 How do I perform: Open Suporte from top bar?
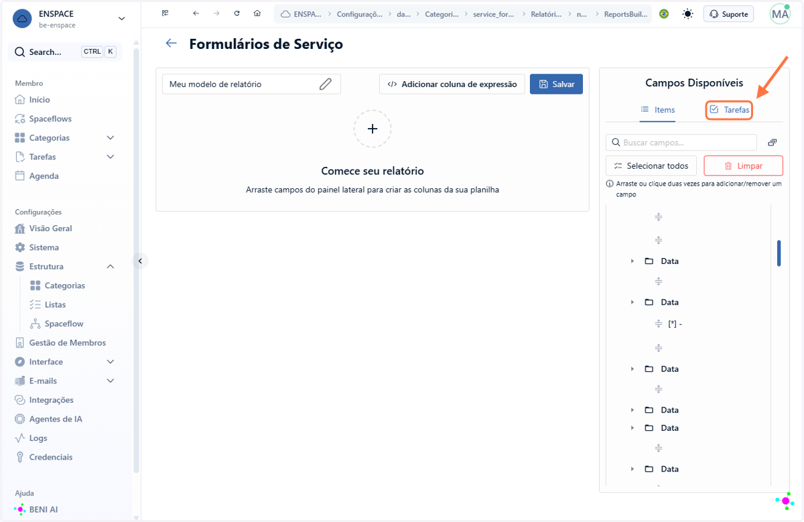[728, 13]
